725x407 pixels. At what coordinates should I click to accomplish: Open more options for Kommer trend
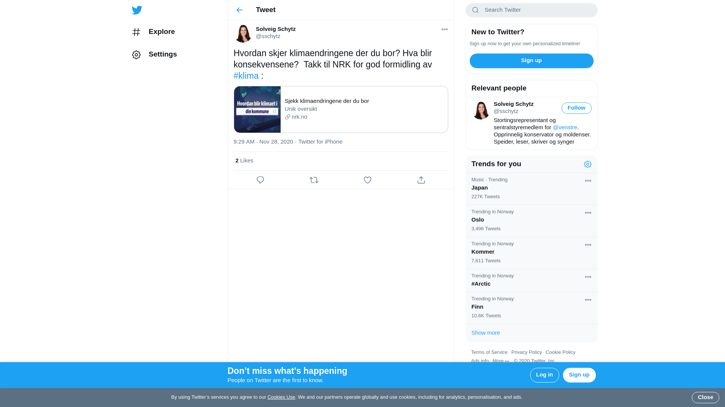pyautogui.click(x=588, y=245)
